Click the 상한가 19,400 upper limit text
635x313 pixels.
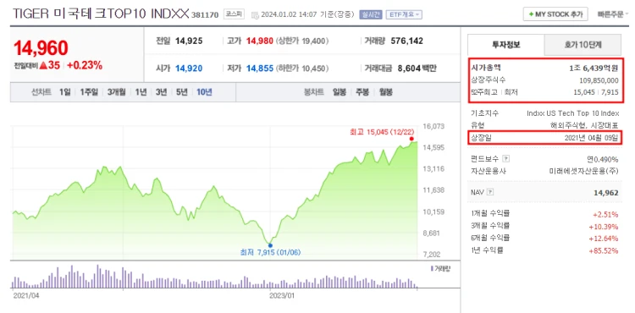click(302, 41)
